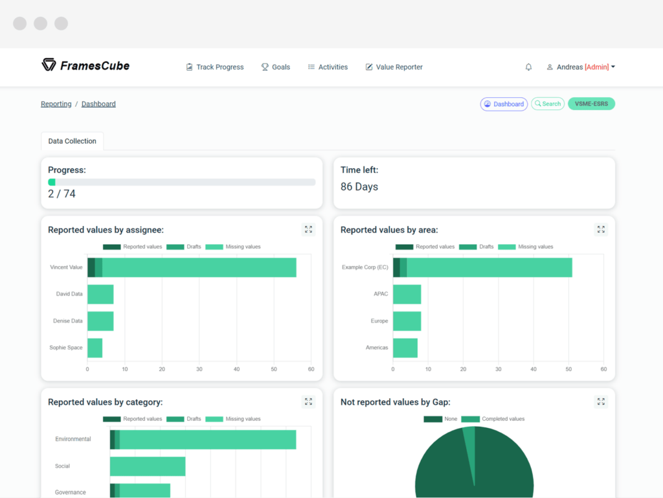
Task: Expand the Reported values by area chart
Action: (601, 229)
